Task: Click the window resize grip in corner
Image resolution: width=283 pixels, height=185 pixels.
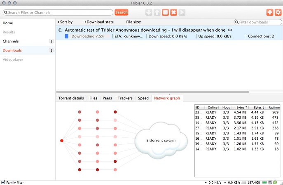Action: [x=281, y=183]
